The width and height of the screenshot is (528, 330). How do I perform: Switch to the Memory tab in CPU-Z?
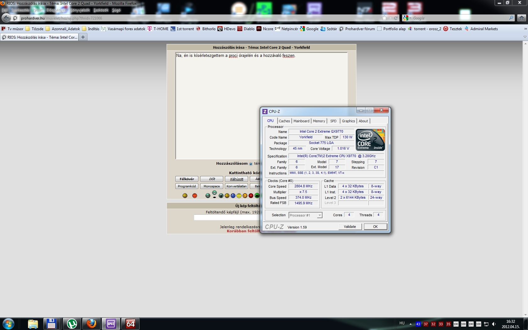click(319, 121)
